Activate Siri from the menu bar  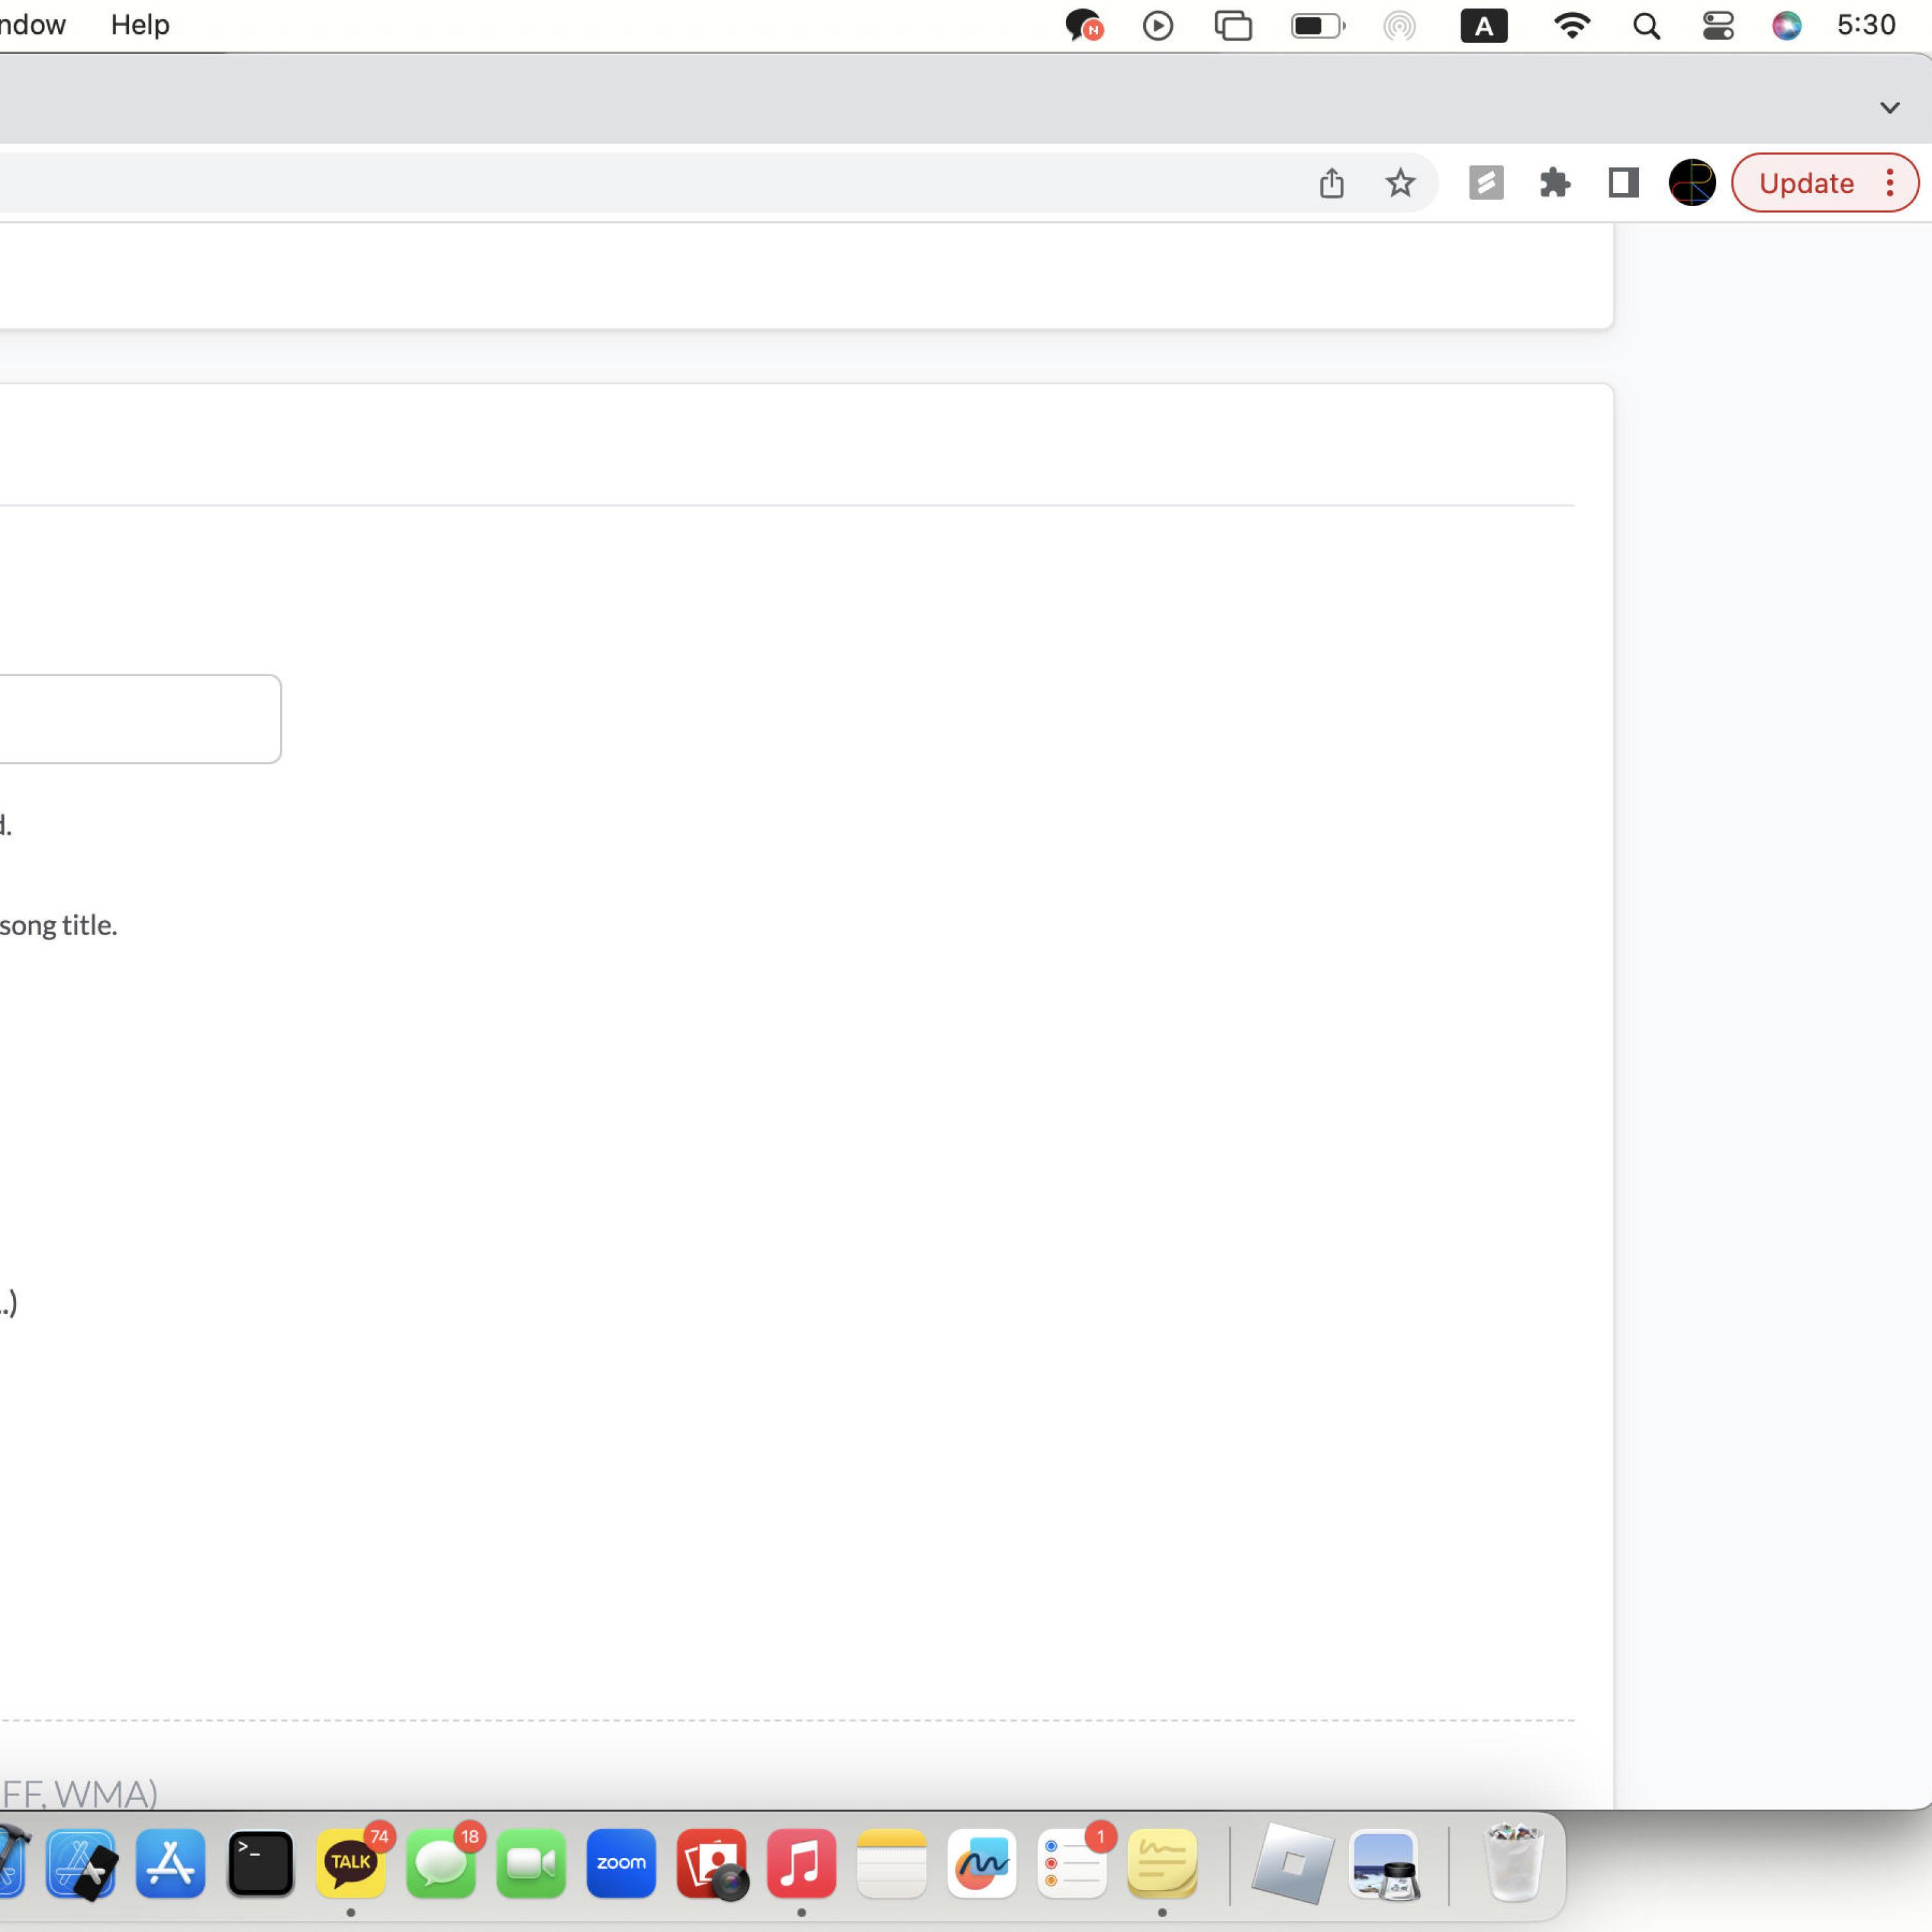1786,25
